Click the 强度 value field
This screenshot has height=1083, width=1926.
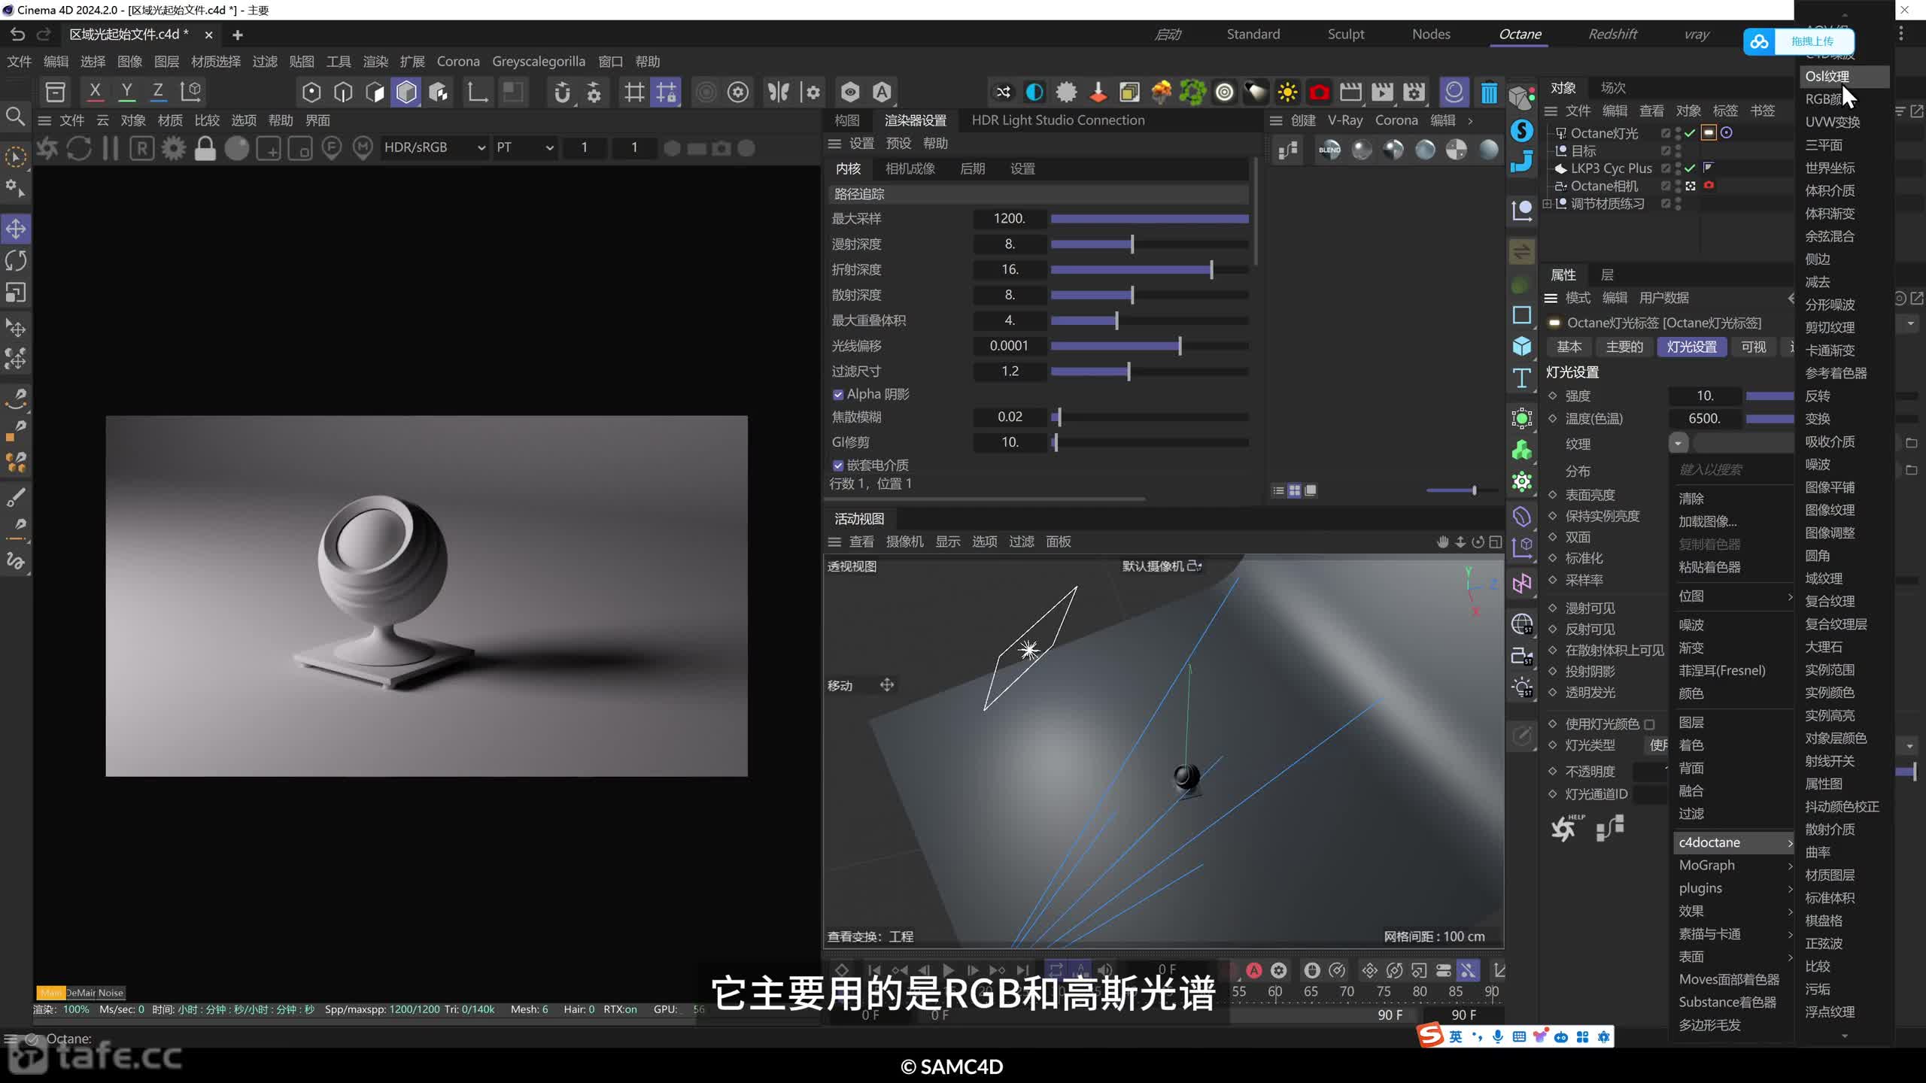pos(1705,396)
